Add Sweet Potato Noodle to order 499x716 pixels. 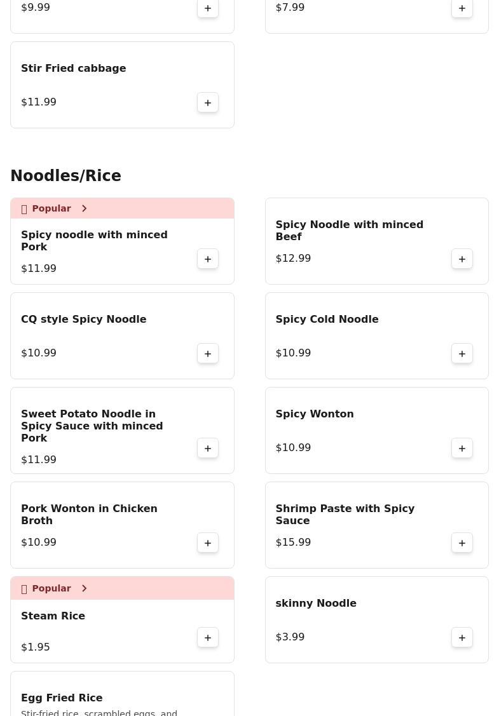[208, 448]
